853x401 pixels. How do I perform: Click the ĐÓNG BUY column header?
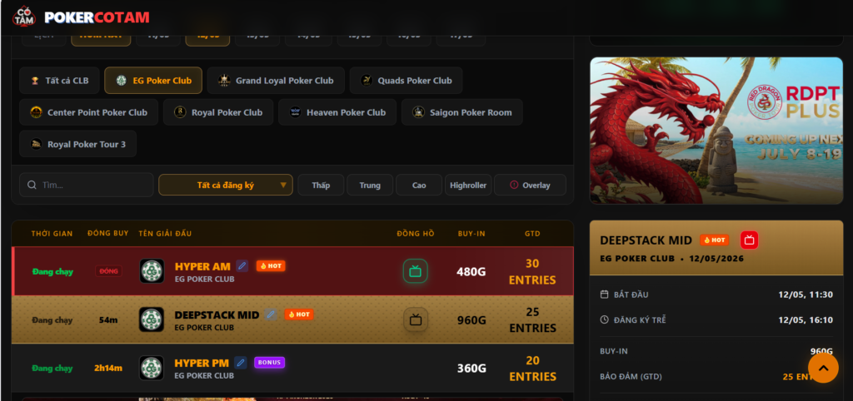[x=108, y=233]
